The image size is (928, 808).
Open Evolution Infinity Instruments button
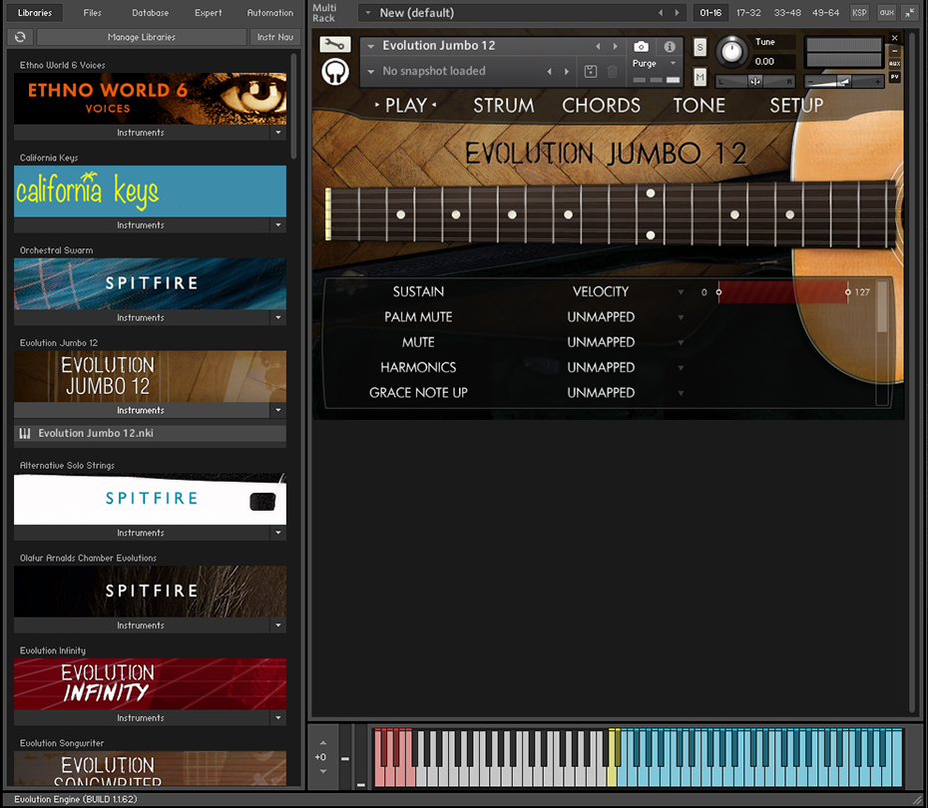142,718
